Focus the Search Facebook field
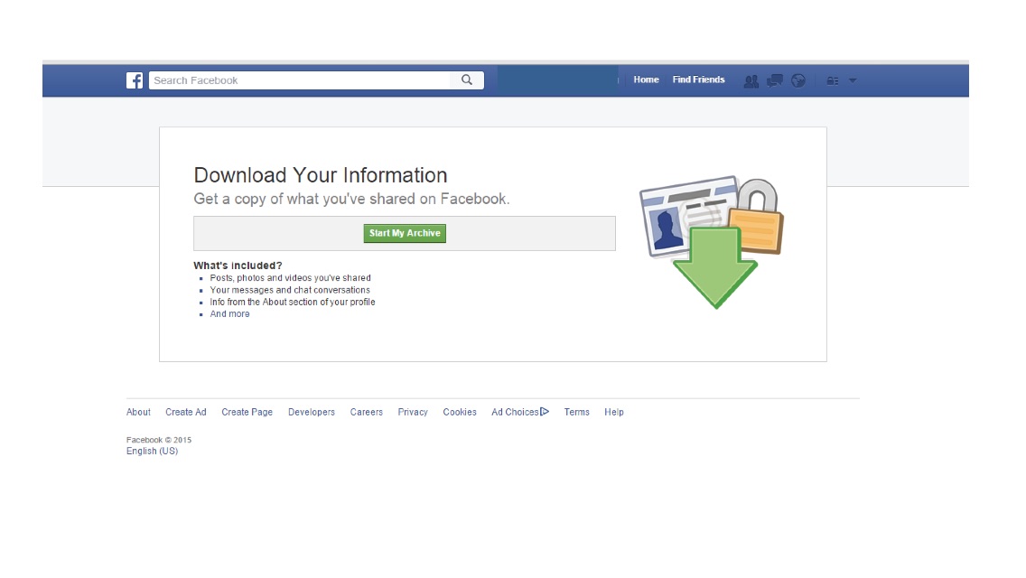Image resolution: width=1026 pixels, height=578 pixels. click(300, 79)
